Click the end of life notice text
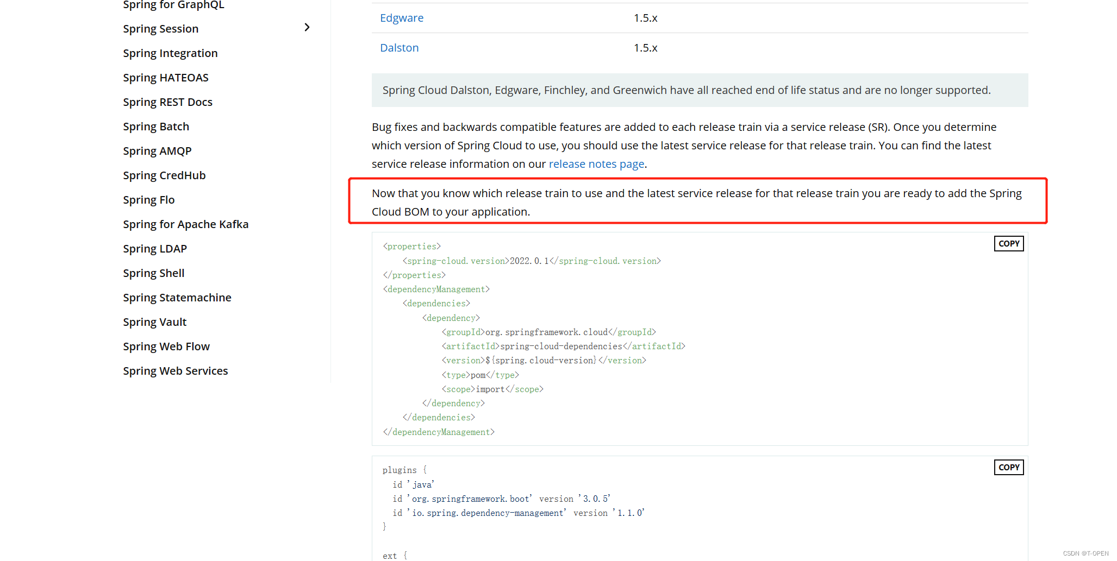 coord(687,90)
